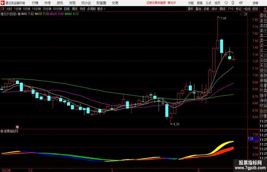Open the customer service headset icon
This screenshot has height=172, width=267.
point(226,3)
